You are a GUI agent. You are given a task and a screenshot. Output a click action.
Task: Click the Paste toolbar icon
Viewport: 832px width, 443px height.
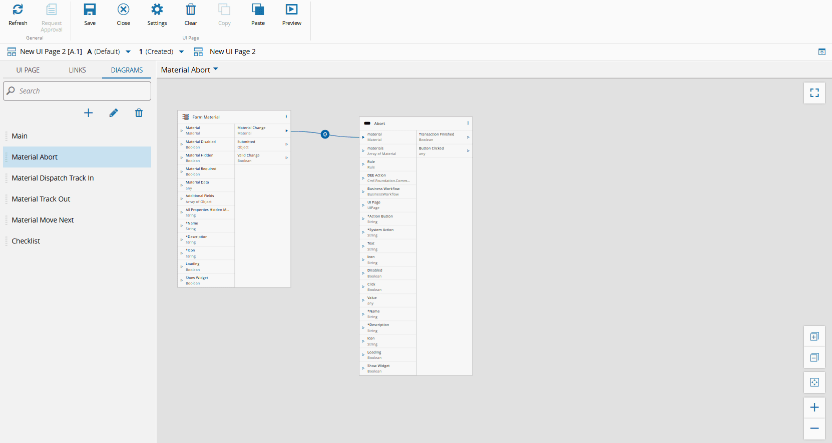pyautogui.click(x=258, y=10)
